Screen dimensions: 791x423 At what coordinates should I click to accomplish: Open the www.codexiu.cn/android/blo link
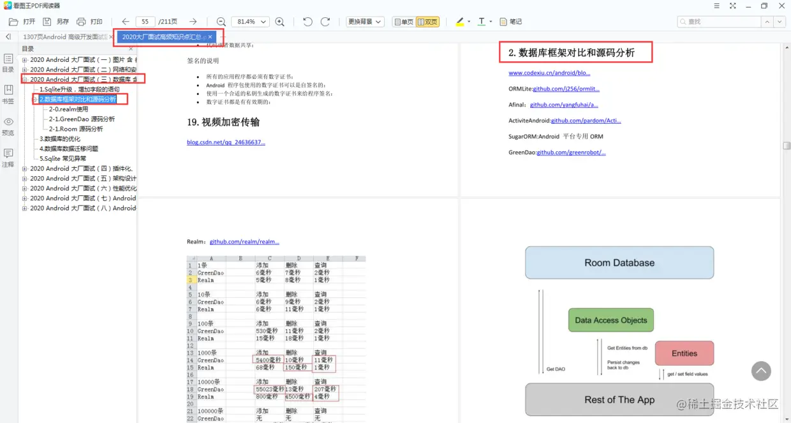pyautogui.click(x=549, y=73)
